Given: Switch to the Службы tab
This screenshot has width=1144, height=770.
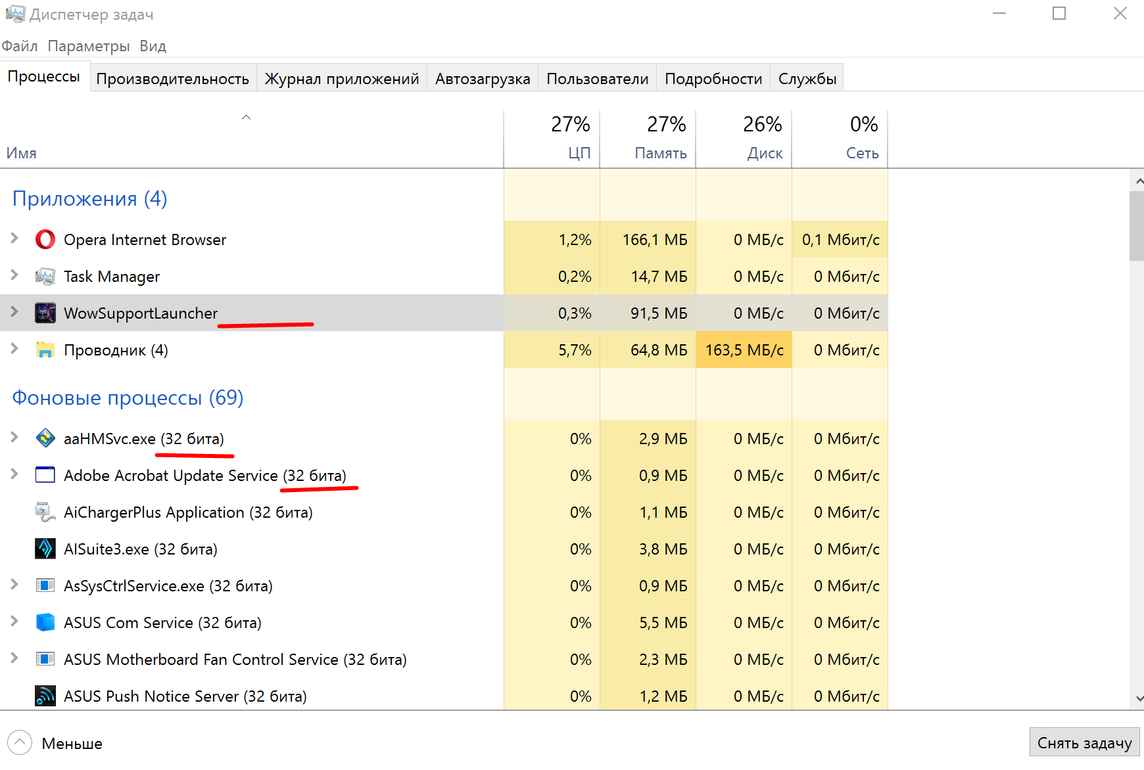Looking at the screenshot, I should pyautogui.click(x=807, y=79).
